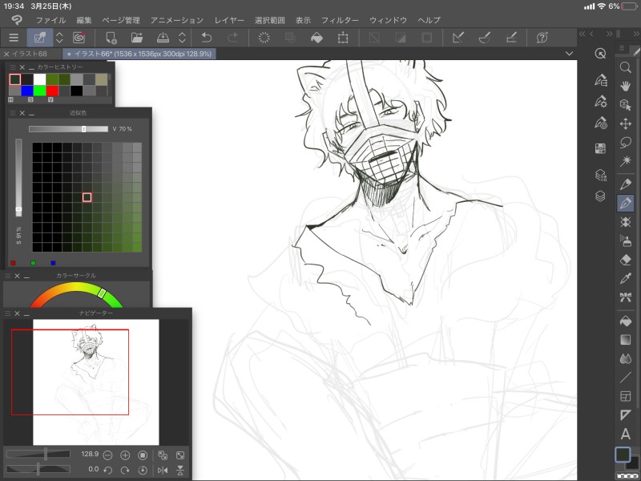
Task: Open the アニメーション menu
Action: (176, 20)
